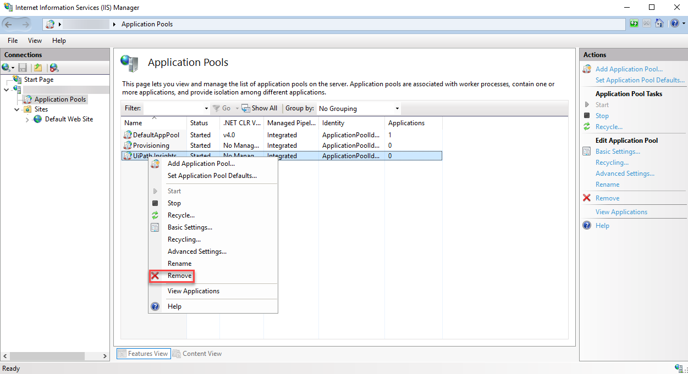This screenshot has height=374, width=688.
Task: Click the Basic Settings icon in Actions pane
Action: click(x=587, y=152)
